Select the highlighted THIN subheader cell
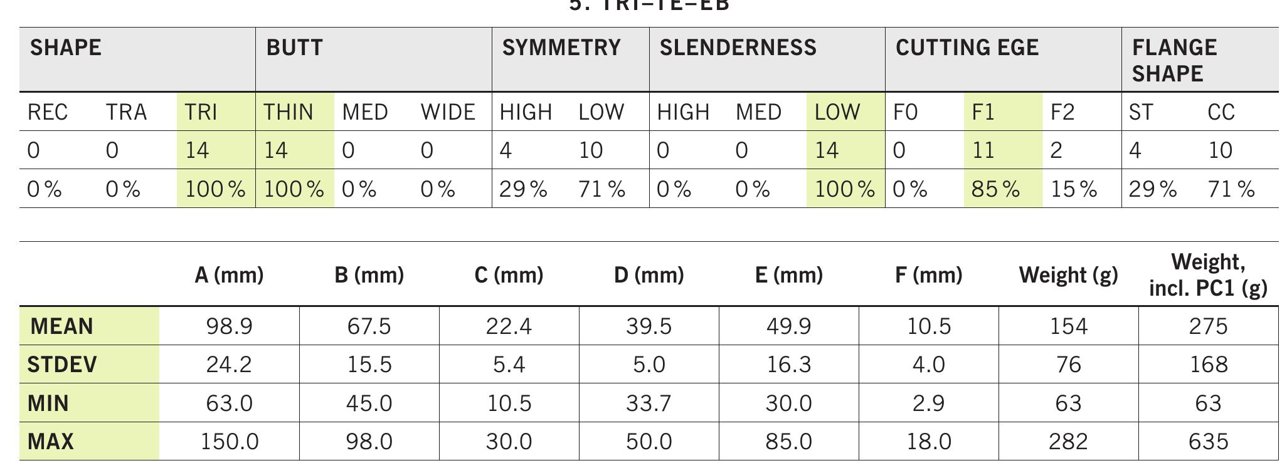This screenshot has height=468, width=1282. (x=289, y=113)
